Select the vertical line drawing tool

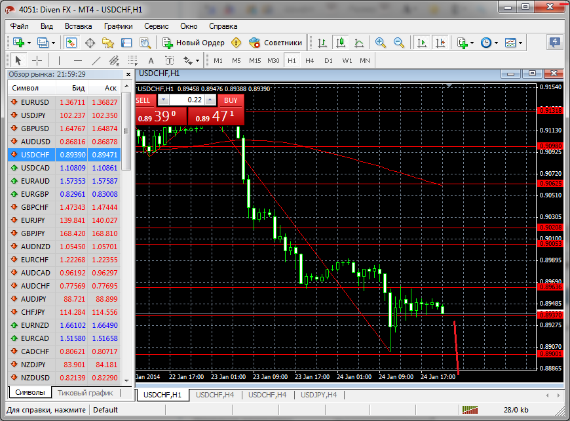coord(59,60)
